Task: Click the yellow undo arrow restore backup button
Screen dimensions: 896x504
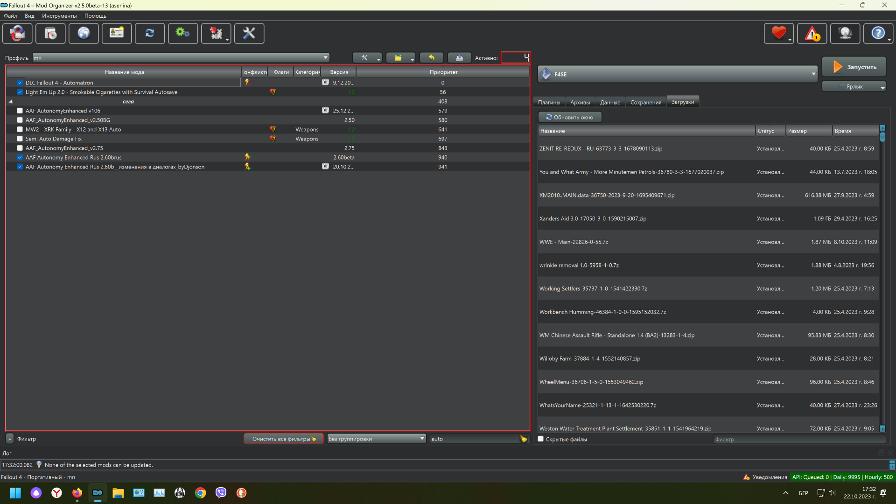Action: click(x=431, y=58)
